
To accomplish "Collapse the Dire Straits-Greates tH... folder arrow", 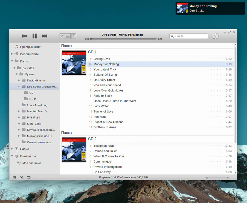I will 19,86.
